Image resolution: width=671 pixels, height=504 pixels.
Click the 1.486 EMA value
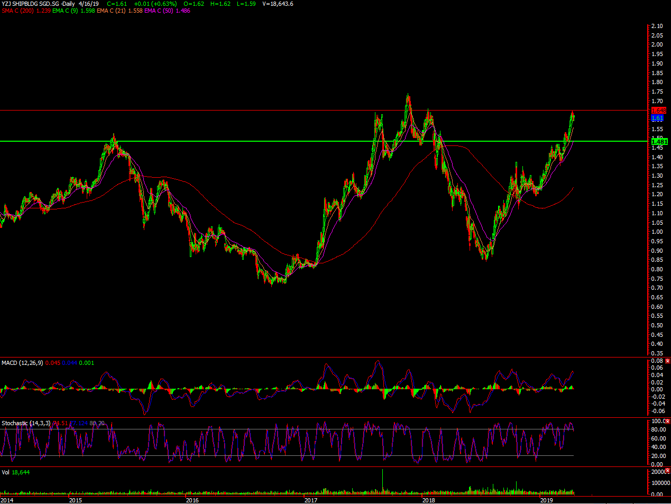click(183, 11)
